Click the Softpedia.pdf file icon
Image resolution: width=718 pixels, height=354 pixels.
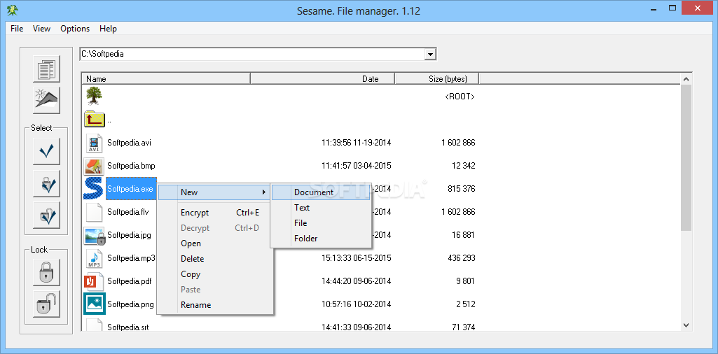94,281
